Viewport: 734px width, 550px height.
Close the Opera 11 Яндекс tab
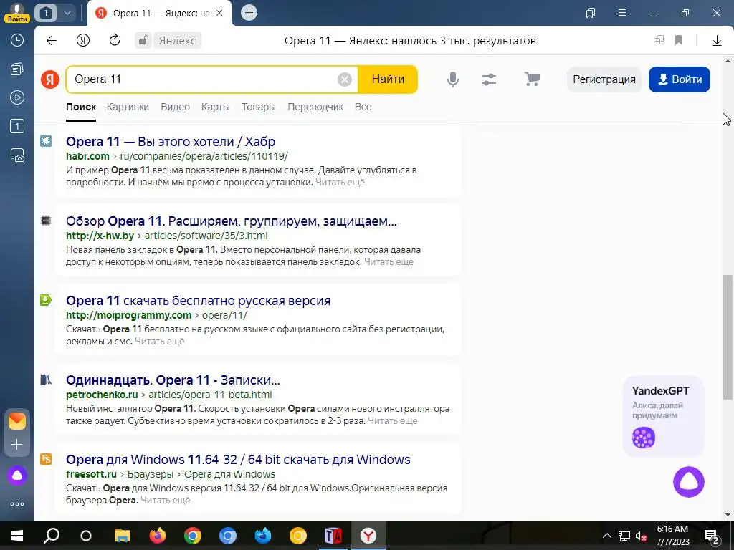click(x=220, y=13)
